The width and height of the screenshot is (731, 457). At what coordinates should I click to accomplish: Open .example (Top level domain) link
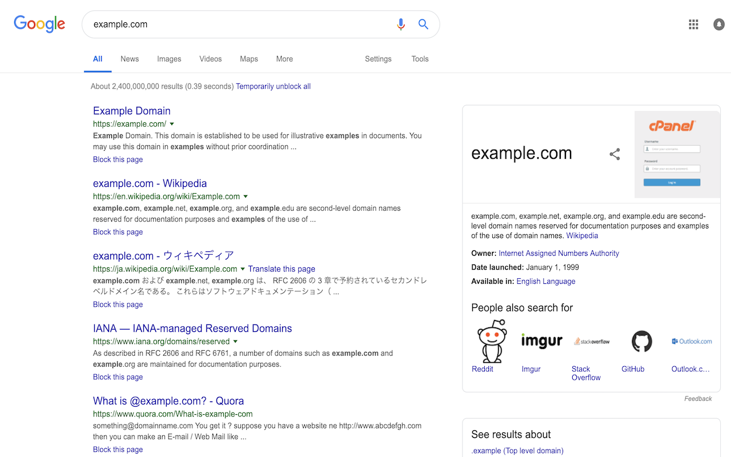pyautogui.click(x=517, y=451)
